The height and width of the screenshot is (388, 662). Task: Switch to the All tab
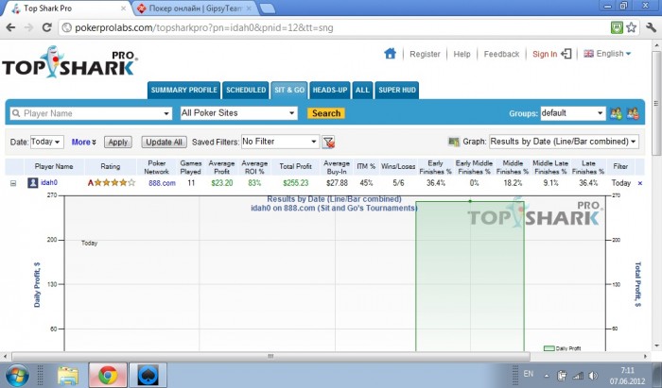pos(362,90)
